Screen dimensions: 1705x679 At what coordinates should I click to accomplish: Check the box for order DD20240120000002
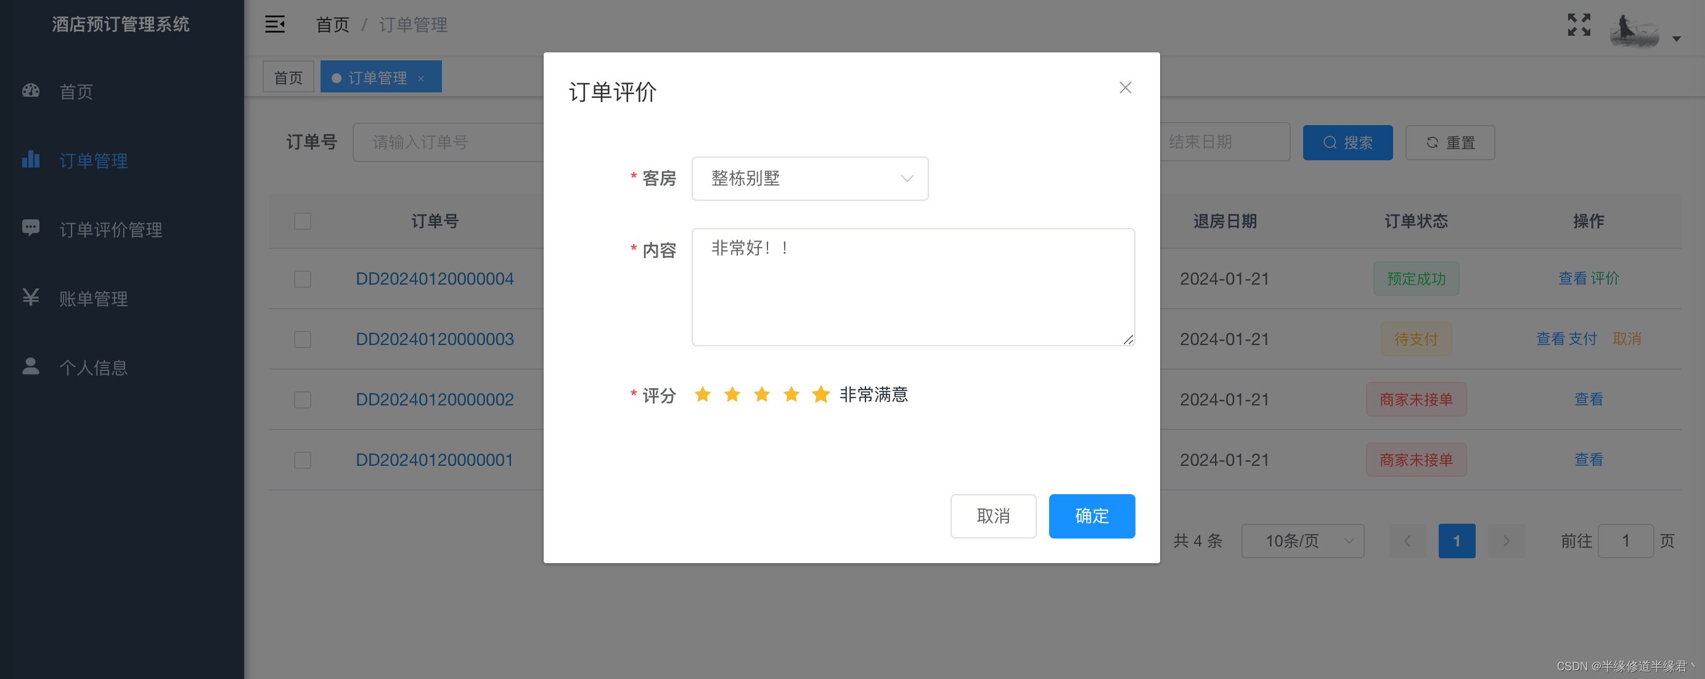tap(303, 399)
